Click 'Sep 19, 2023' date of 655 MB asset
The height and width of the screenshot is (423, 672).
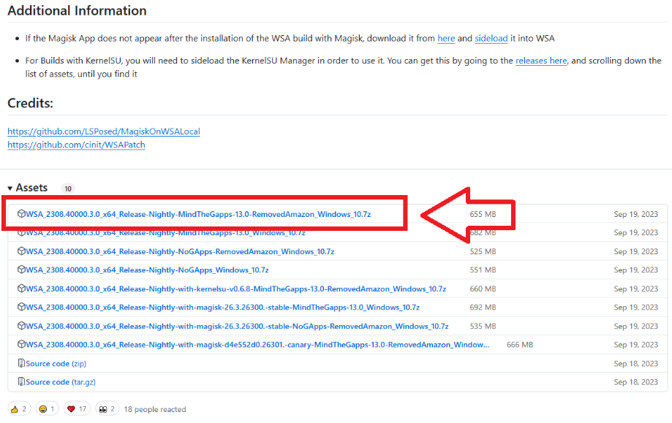tap(636, 214)
